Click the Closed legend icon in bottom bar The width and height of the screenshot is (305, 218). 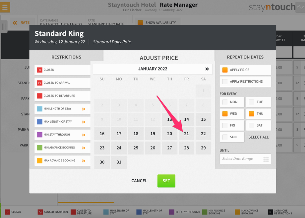[x=7, y=212]
